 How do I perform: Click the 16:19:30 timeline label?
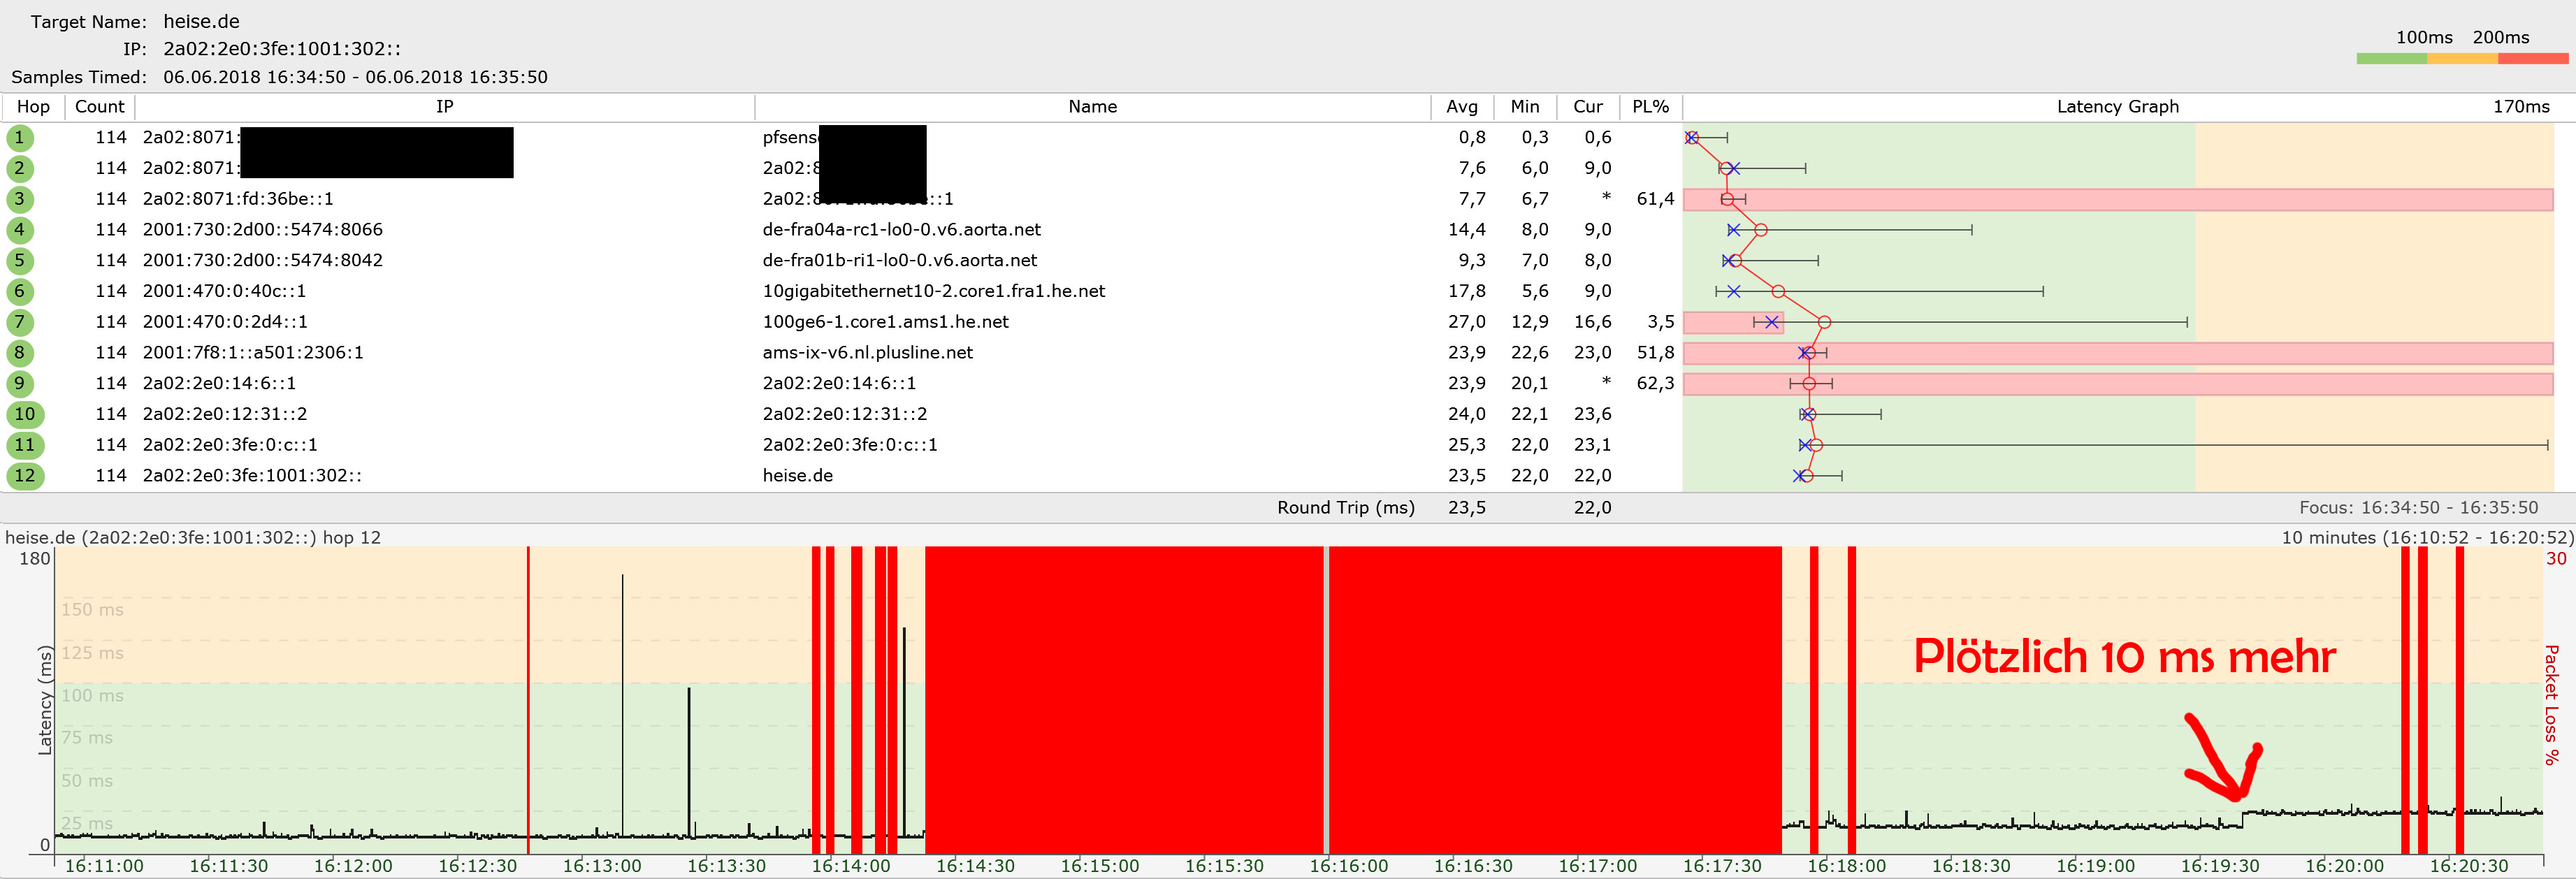2219,866
